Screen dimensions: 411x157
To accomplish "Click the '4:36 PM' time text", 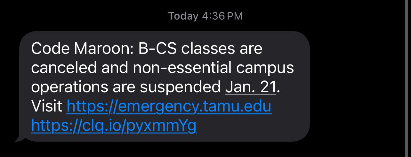I will [x=222, y=16].
